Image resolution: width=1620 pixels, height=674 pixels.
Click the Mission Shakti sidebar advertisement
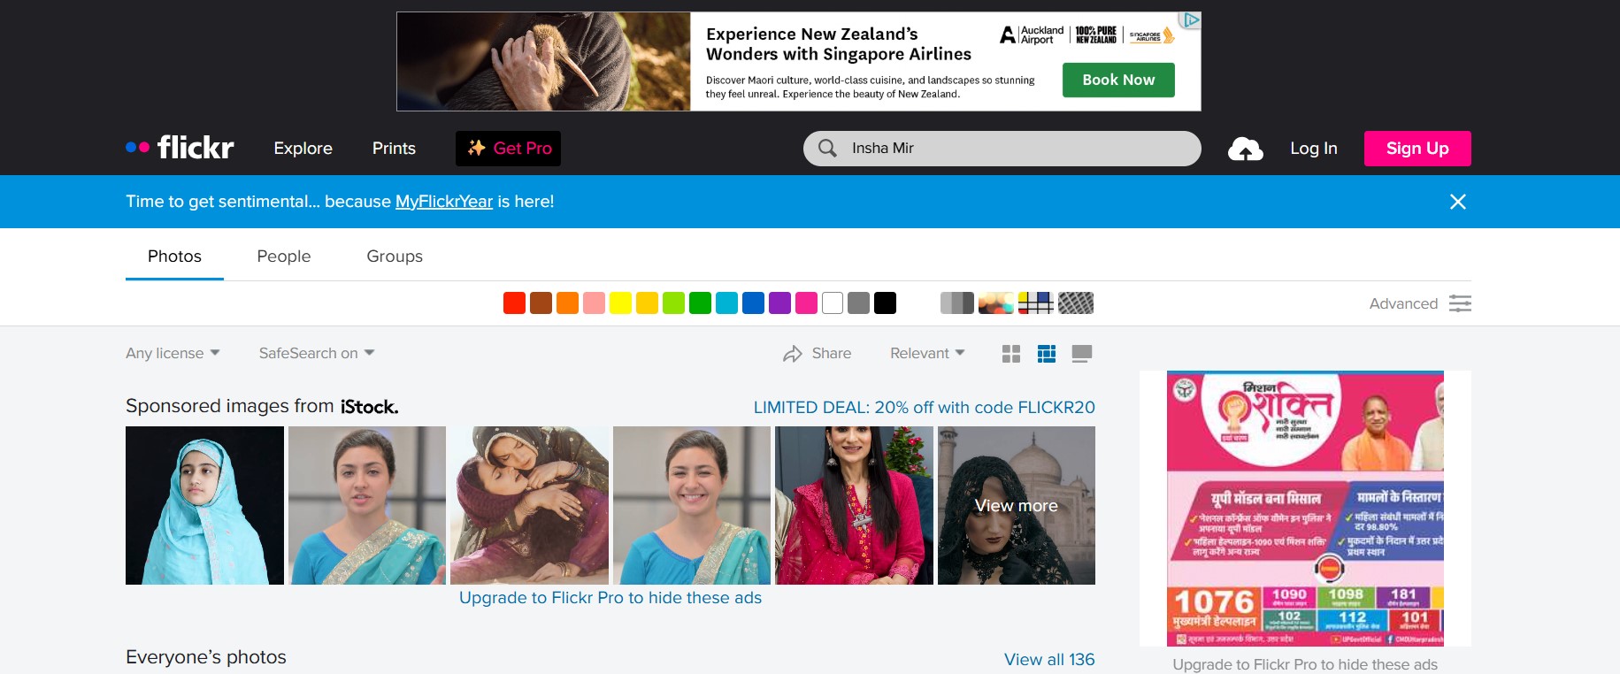pos(1305,509)
